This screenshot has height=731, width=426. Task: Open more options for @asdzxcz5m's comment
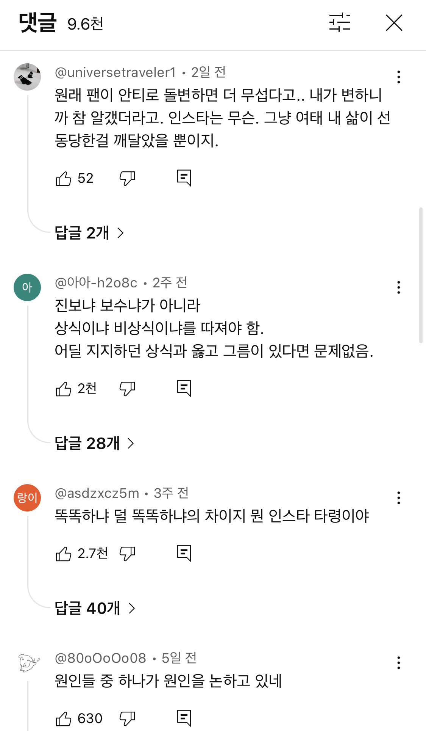tap(398, 498)
